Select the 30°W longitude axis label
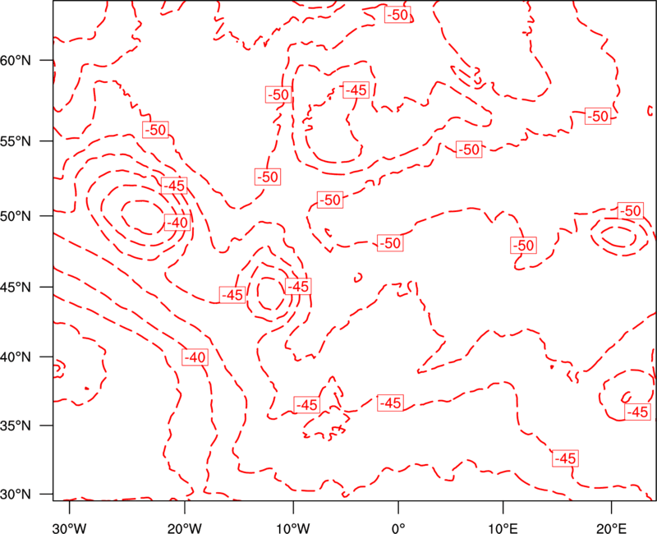 70,528
